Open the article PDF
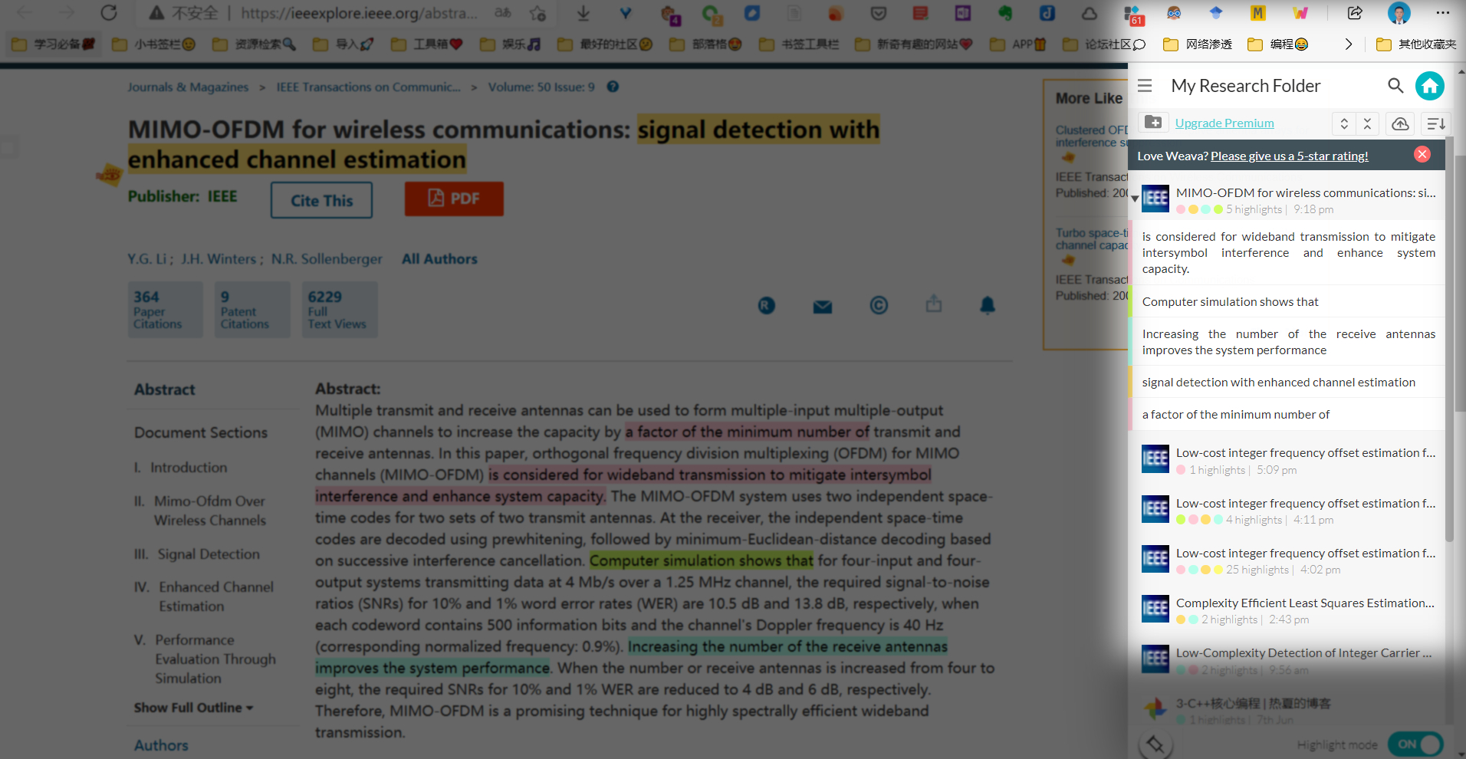 coord(454,199)
